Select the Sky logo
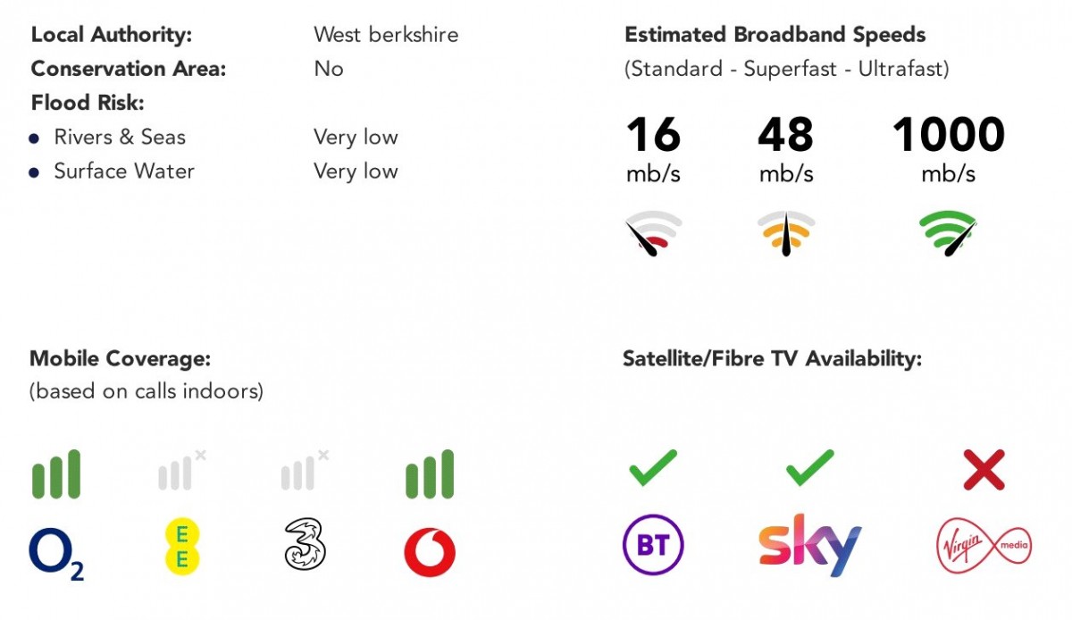The height and width of the screenshot is (620, 1072). pyautogui.click(x=809, y=546)
